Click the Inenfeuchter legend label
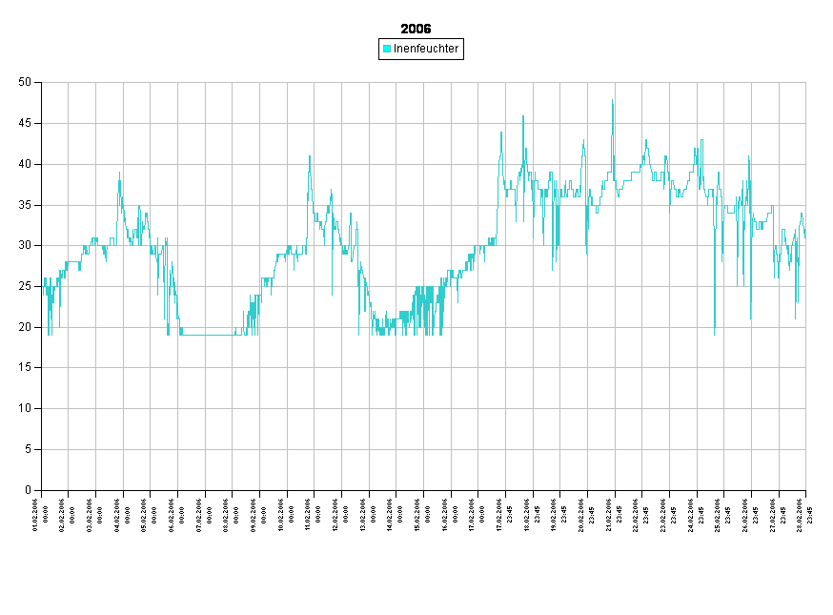The image size is (833, 615). pyautogui.click(x=426, y=49)
